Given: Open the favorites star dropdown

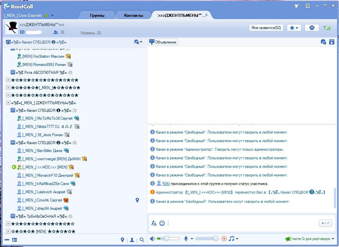Looking at the screenshot, I should click(x=294, y=28).
